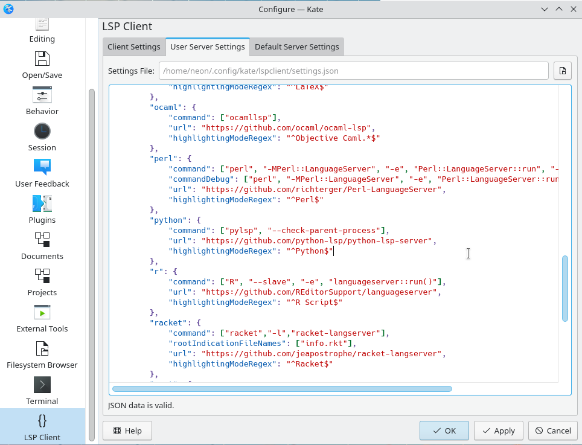The image size is (582, 445).
Task: Open Filesystem Browser settings
Action: click(42, 355)
